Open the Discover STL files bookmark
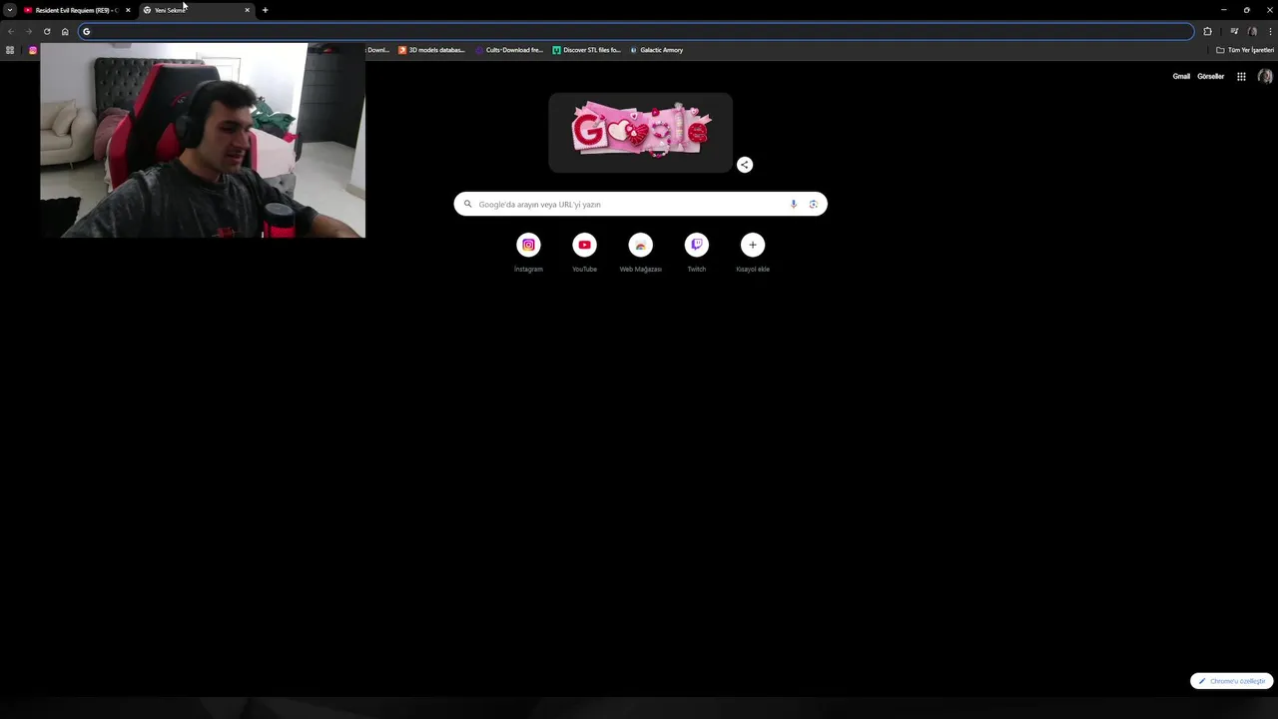 pos(586,50)
